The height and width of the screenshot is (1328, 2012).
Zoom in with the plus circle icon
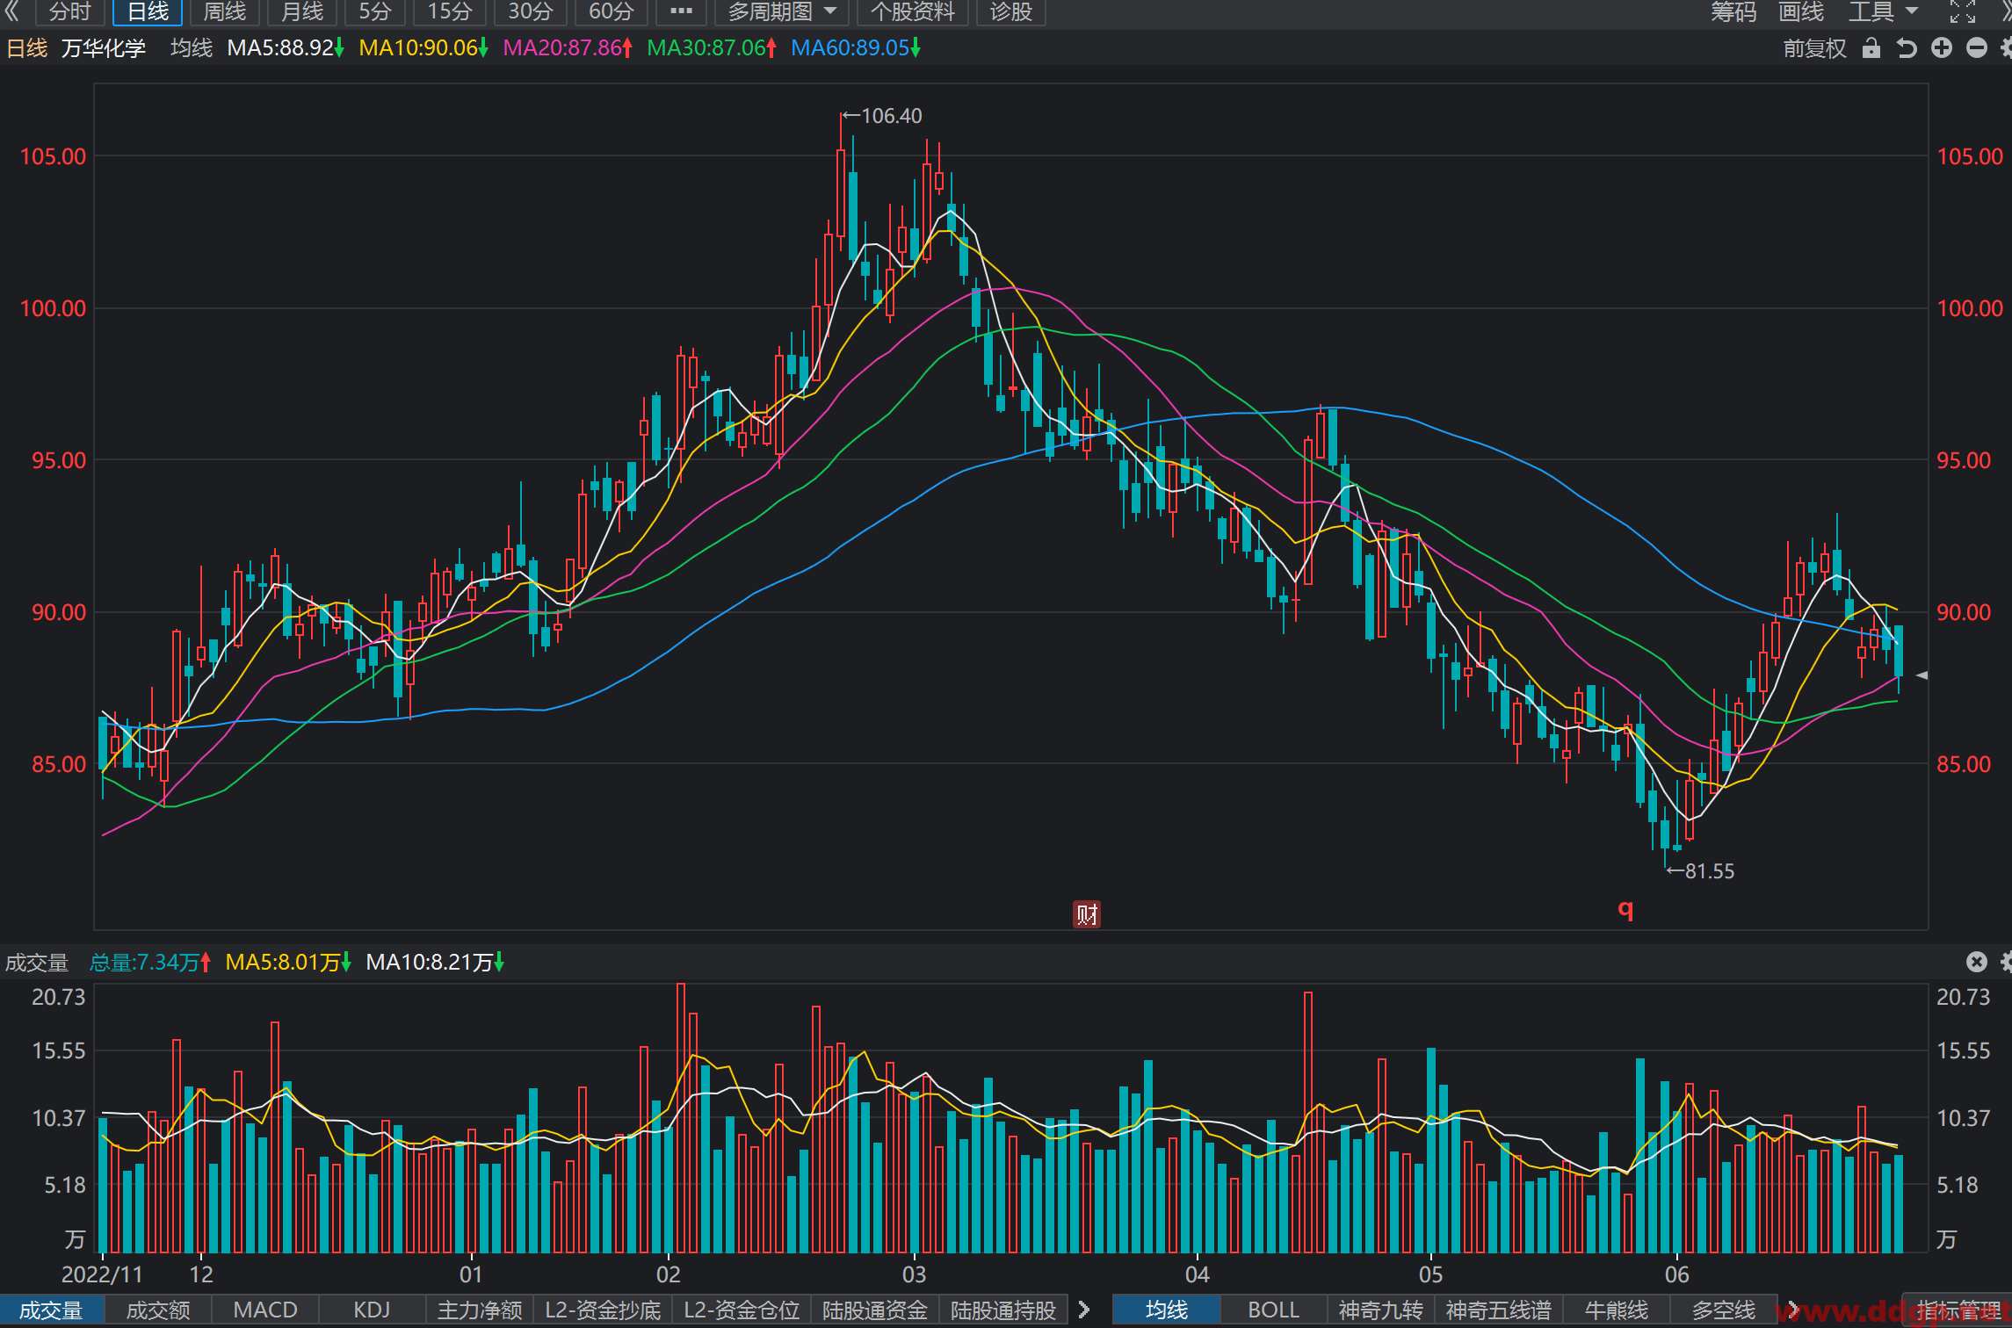(x=1942, y=48)
